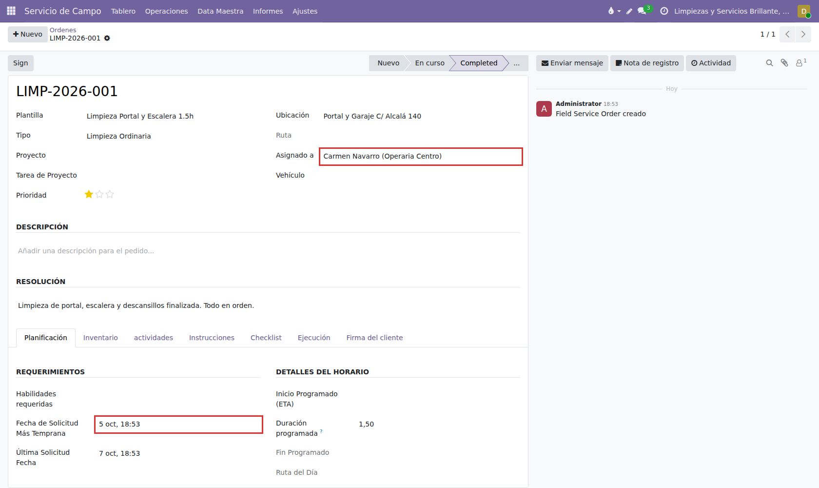This screenshot has width=819, height=488.
Task: Click the gear icon next to LIMP-2026-001
Action: tap(107, 38)
